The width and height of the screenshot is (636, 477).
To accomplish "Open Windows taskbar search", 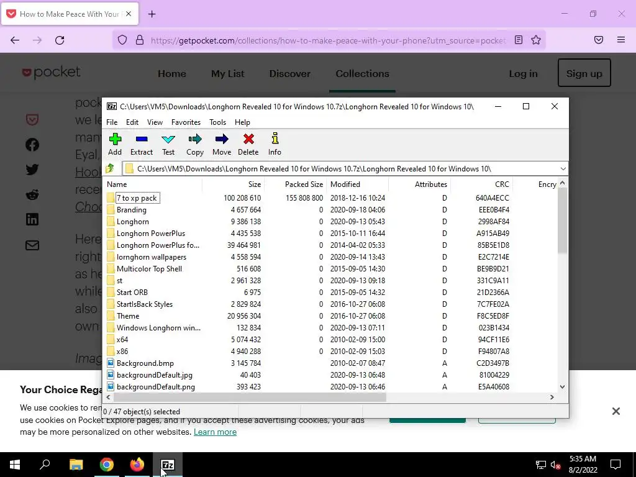I will coord(45,465).
